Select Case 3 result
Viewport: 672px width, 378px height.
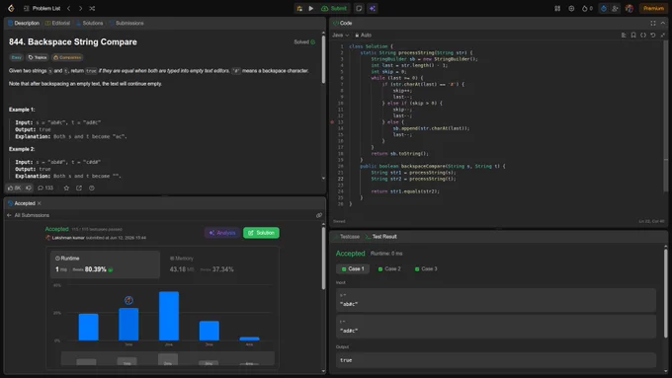pos(426,268)
